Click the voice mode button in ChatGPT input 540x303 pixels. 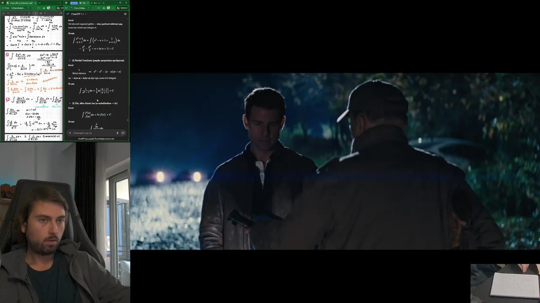coord(123,133)
